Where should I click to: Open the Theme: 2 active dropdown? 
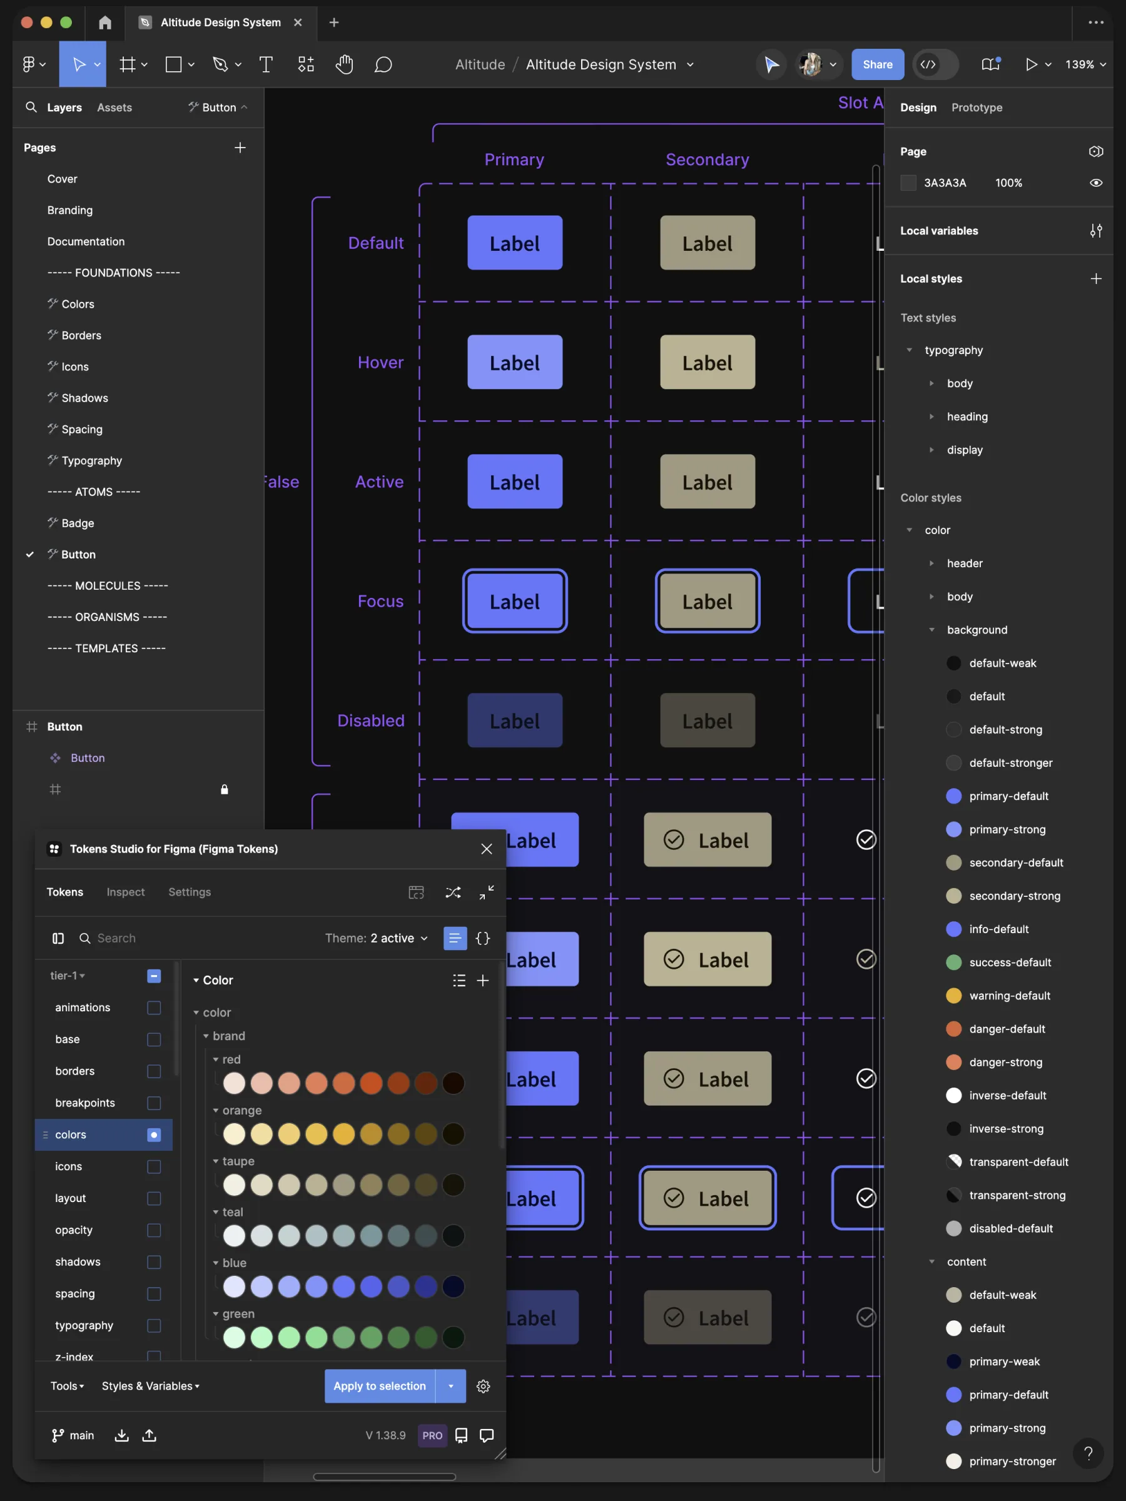pyautogui.click(x=376, y=939)
